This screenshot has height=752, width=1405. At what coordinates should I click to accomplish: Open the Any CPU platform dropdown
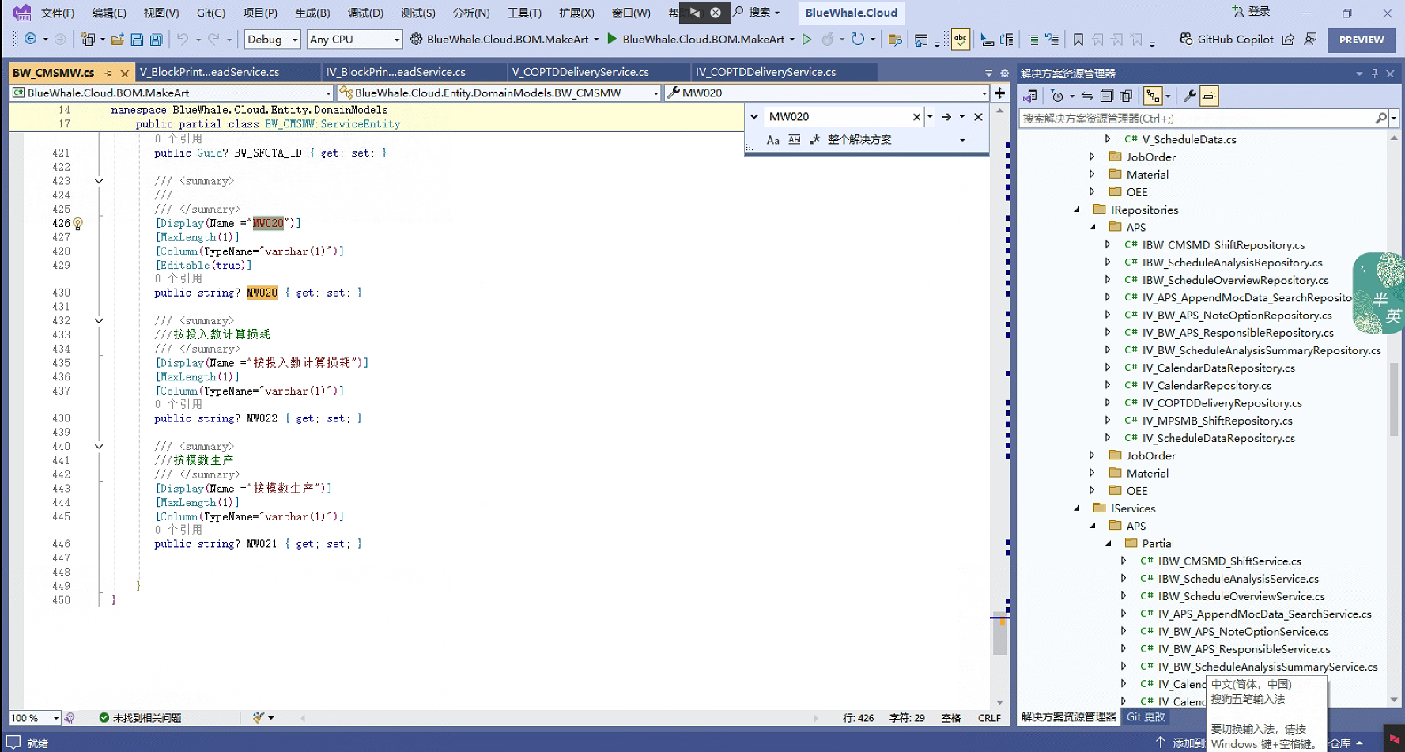point(354,40)
